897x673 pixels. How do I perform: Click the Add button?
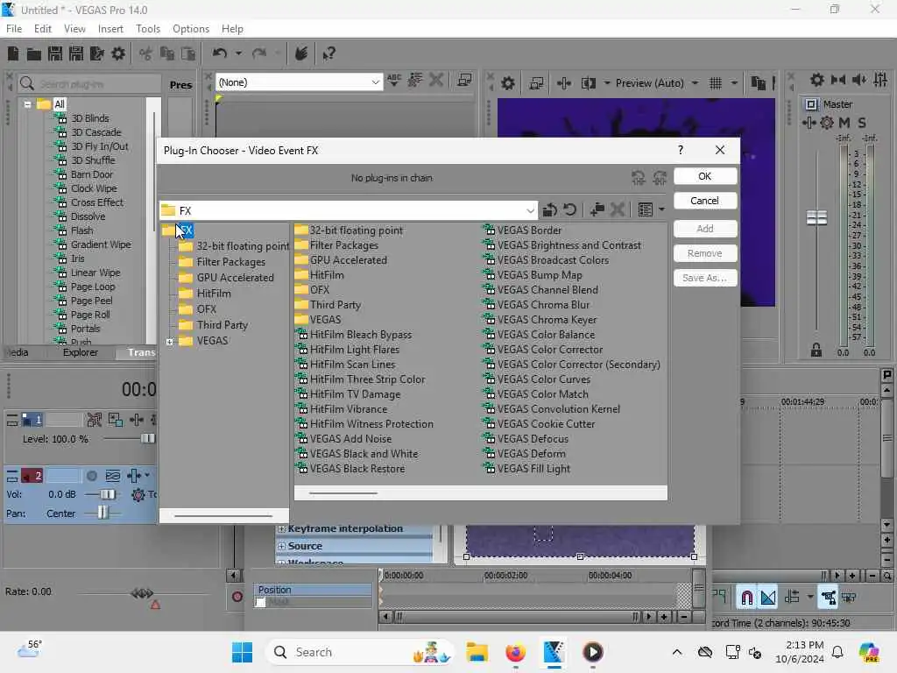coord(705,229)
